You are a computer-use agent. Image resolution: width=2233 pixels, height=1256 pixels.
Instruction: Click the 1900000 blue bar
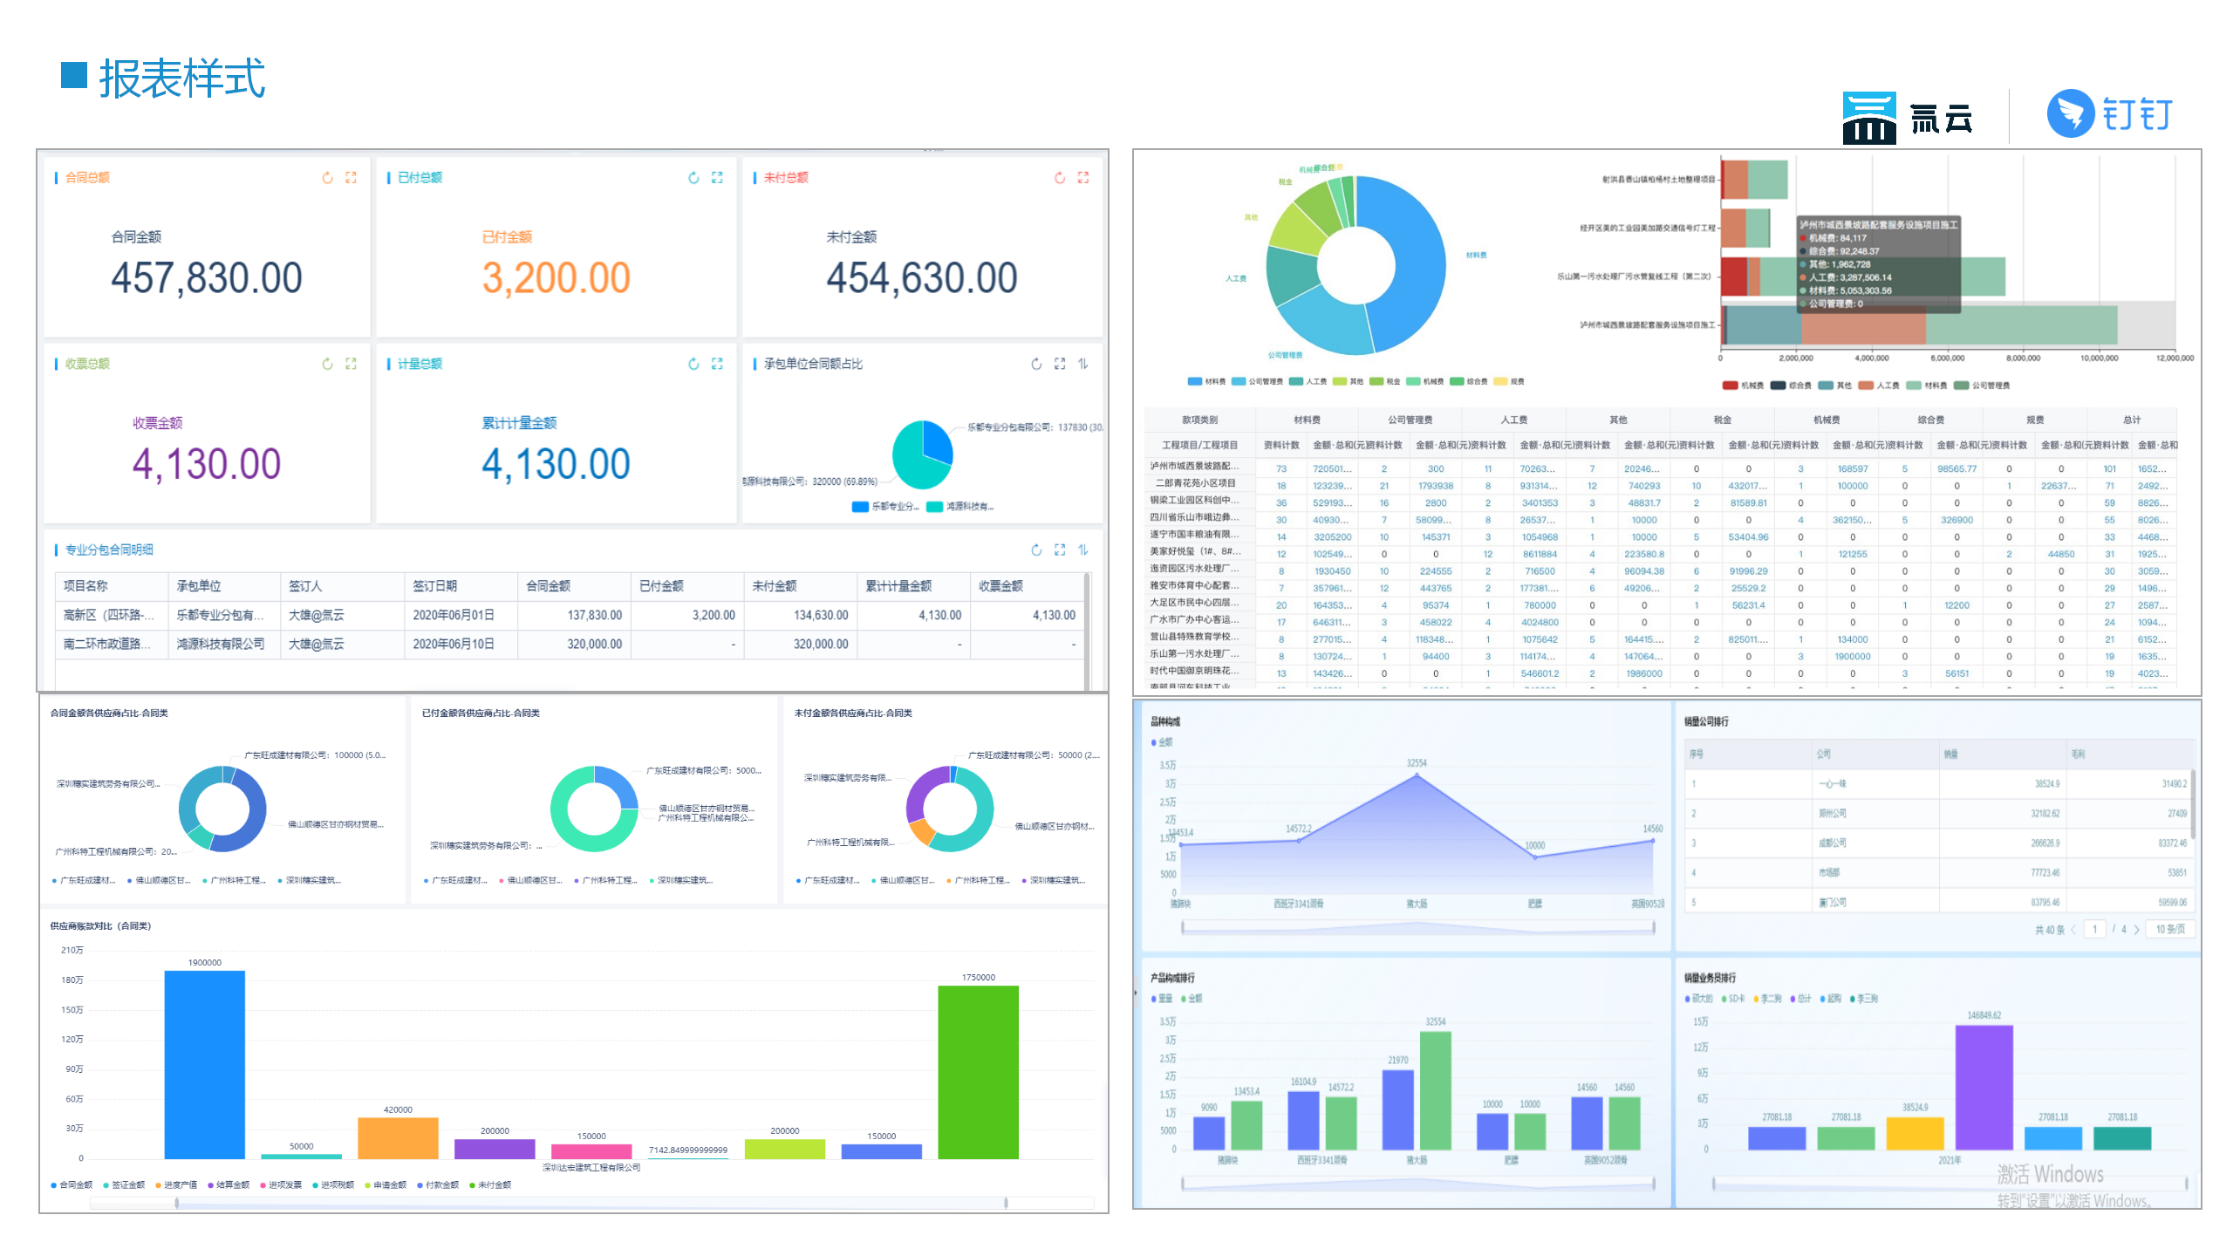205,1065
